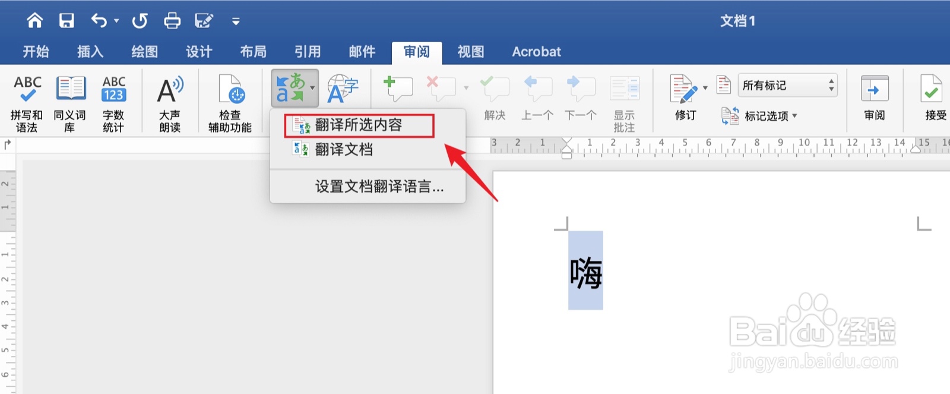Go to 上一个 previous comment

pyautogui.click(x=537, y=98)
